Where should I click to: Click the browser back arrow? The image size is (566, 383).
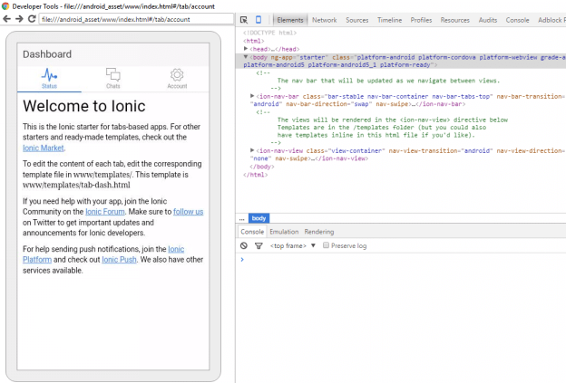click(7, 19)
